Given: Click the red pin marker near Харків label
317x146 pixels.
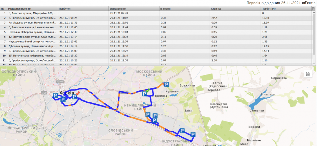Looking at the screenshot, I should coord(77,93).
